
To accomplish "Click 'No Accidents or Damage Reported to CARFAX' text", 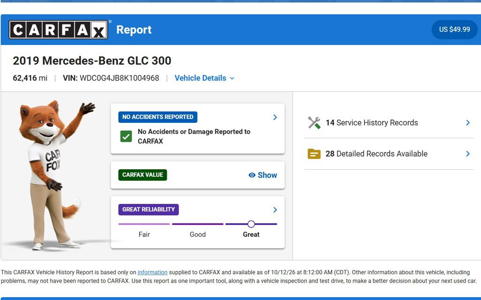I will point(194,136).
